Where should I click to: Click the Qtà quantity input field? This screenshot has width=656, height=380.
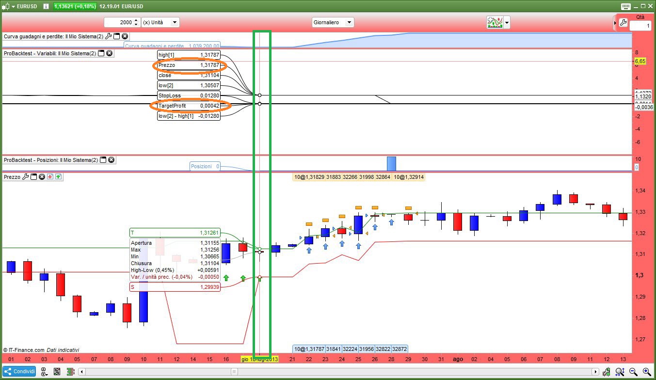pos(640,26)
